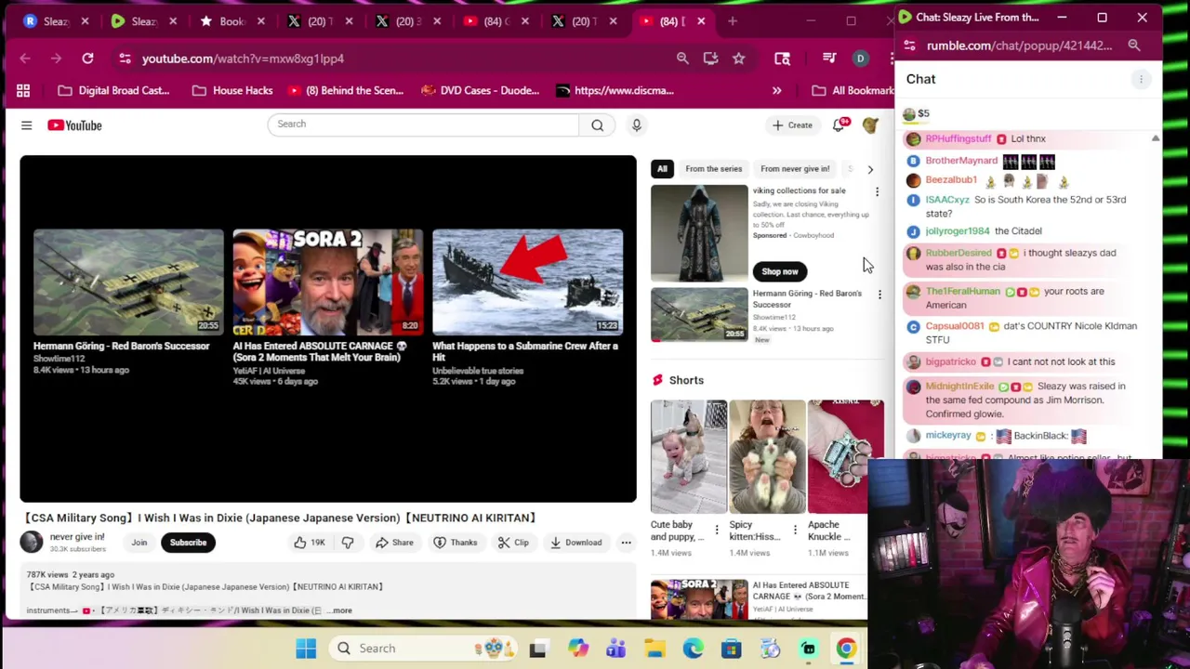Select the 'From never give in!' chip
This screenshot has height=669, width=1190.
(x=795, y=169)
